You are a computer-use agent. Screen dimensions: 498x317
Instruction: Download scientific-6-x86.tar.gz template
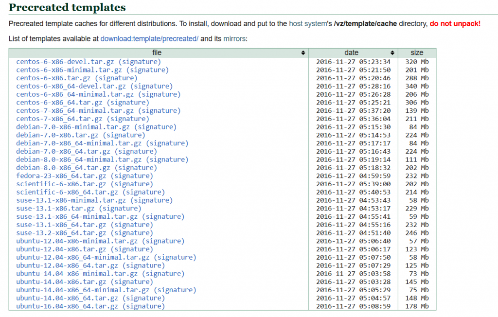61,184
